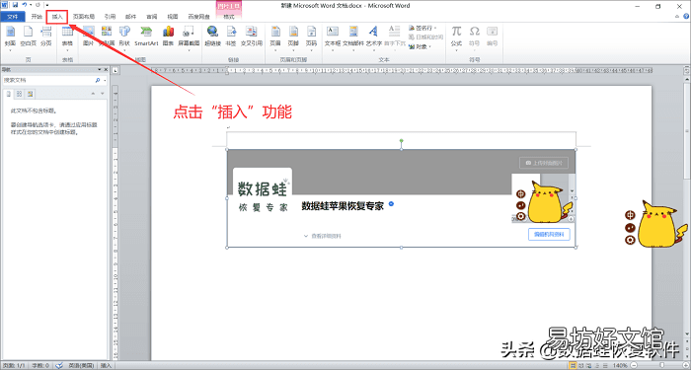
Task: Open Word Help question mark icon
Action: tap(686, 16)
